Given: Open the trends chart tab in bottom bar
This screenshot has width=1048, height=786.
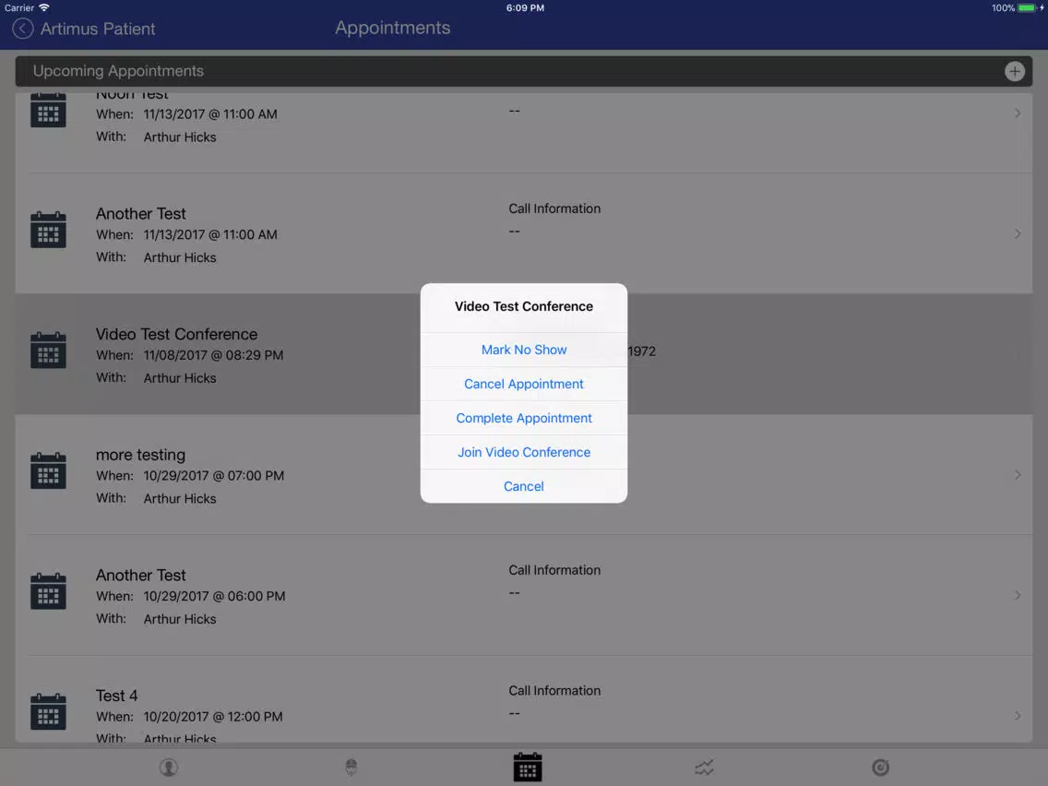Looking at the screenshot, I should pos(704,768).
